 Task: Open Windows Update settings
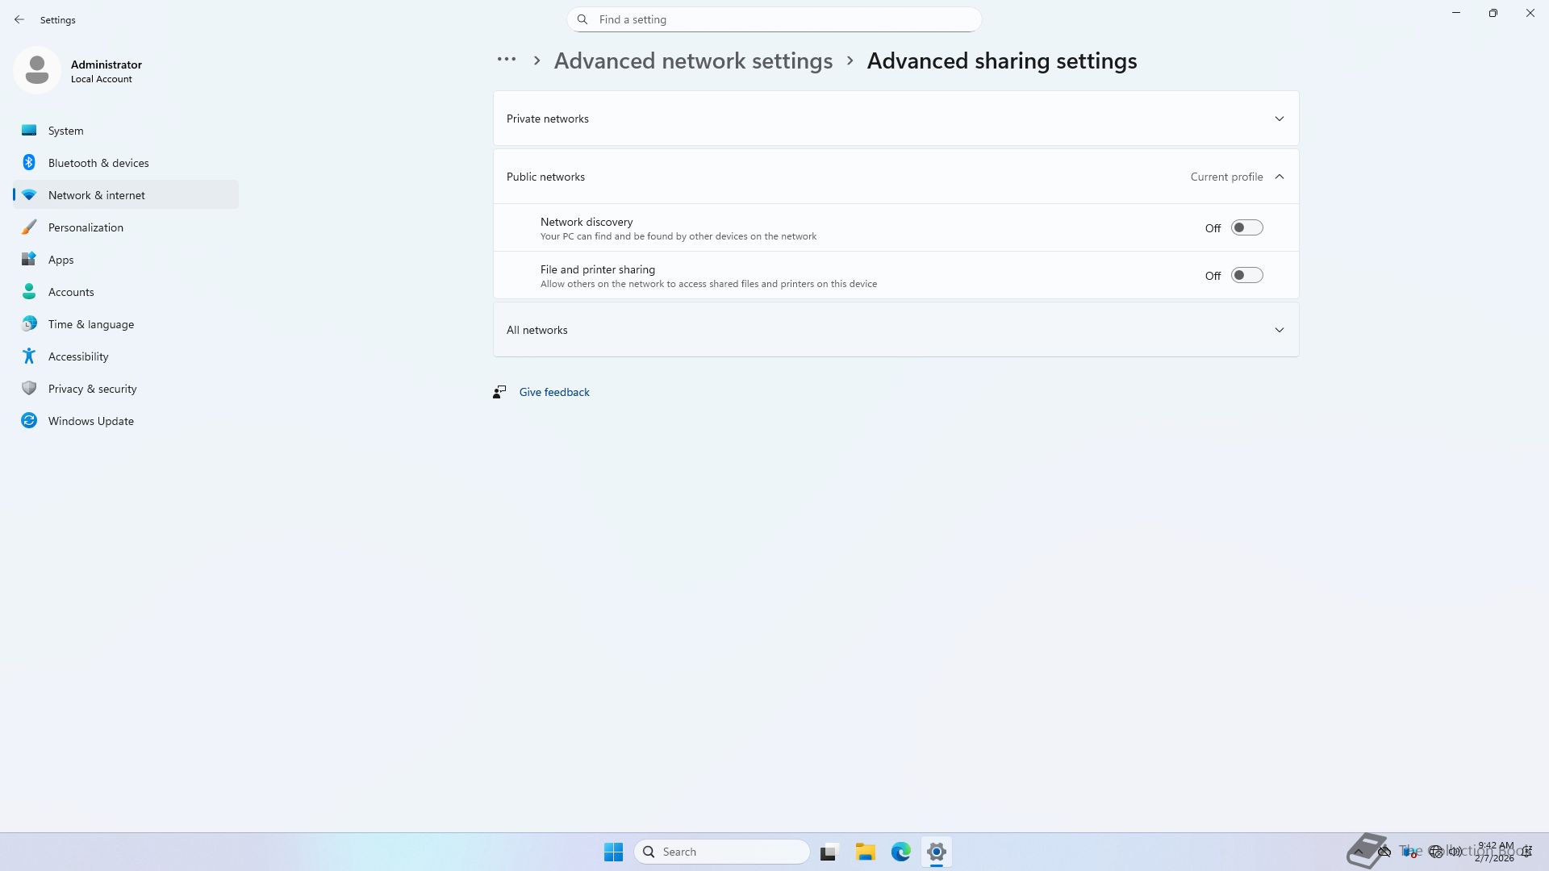pyautogui.click(x=90, y=421)
